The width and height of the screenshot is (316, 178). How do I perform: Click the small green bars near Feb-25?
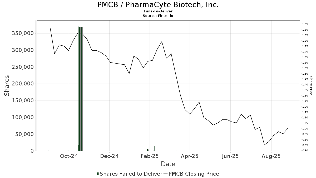pos(151,148)
